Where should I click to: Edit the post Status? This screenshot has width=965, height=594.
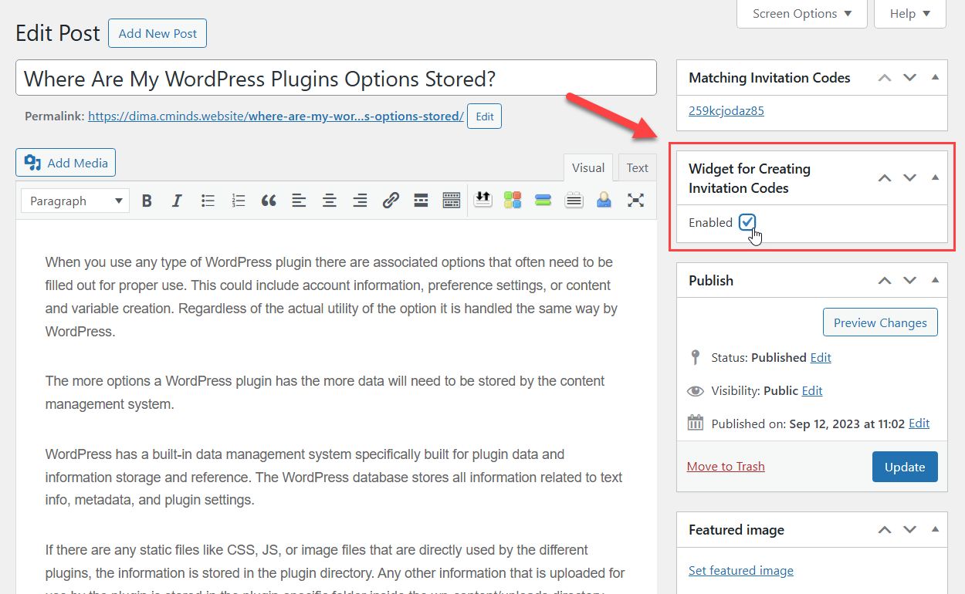821,357
